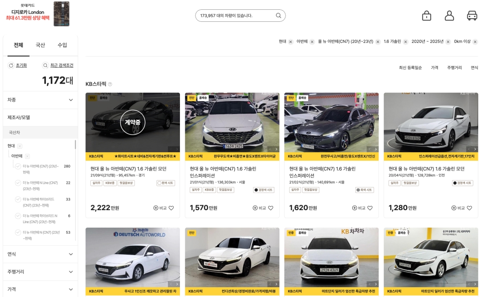The height and width of the screenshot is (297, 481).
Task: Check 더 뉴 아반떼 하이브리드 N Line
Action: [18, 216]
